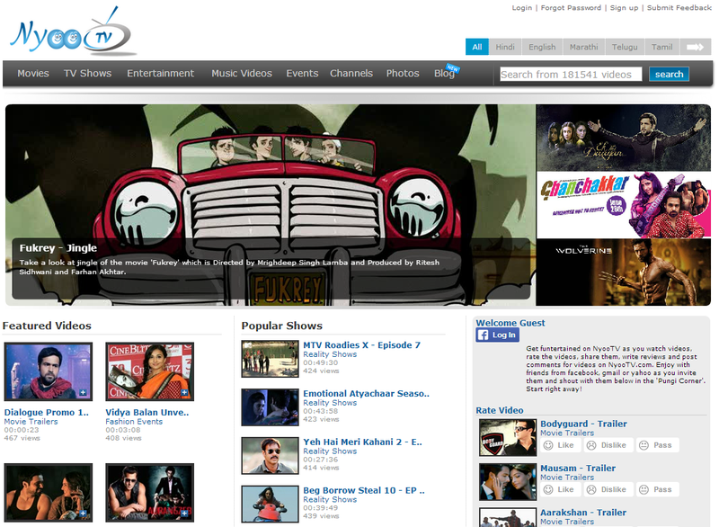This screenshot has width=719, height=527.
Task: Open the Aarakshan - Trailer link
Action: pyautogui.click(x=582, y=513)
